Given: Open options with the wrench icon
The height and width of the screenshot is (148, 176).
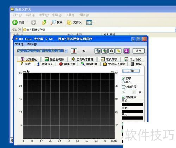Looking at the screenshot, I should click(x=118, y=51).
